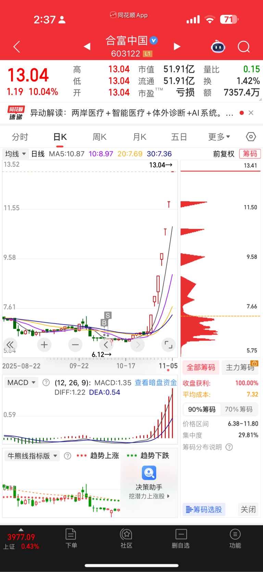Open MACD indicator help question mark
This screenshot has width=263, height=572.
[x=46, y=382]
